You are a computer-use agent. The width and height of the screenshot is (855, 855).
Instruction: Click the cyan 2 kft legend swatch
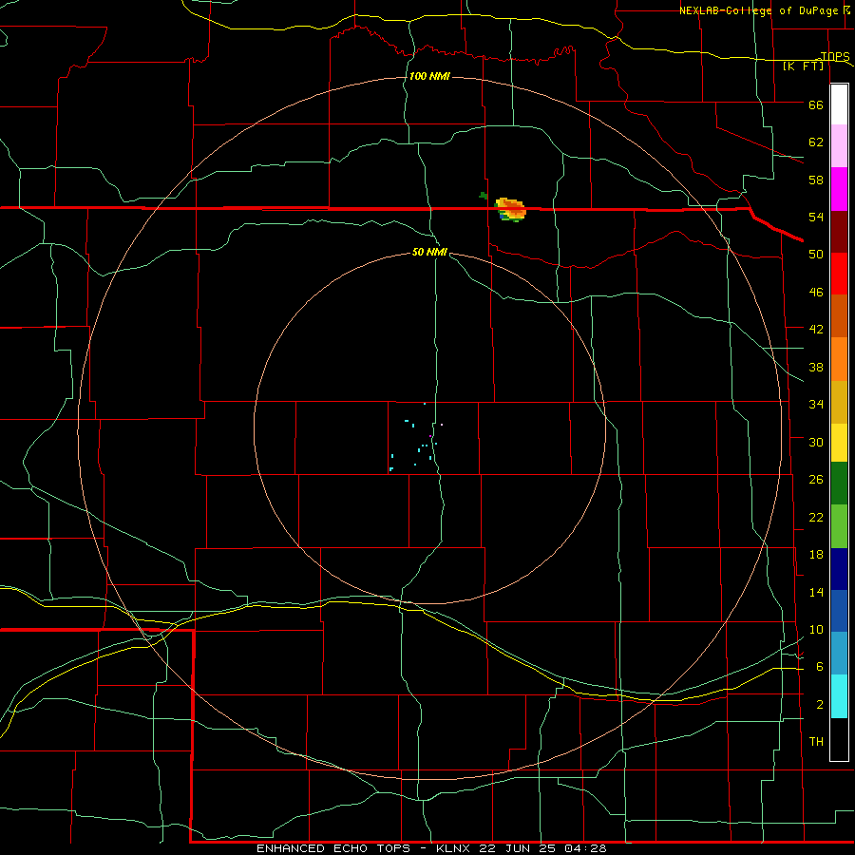(839, 696)
